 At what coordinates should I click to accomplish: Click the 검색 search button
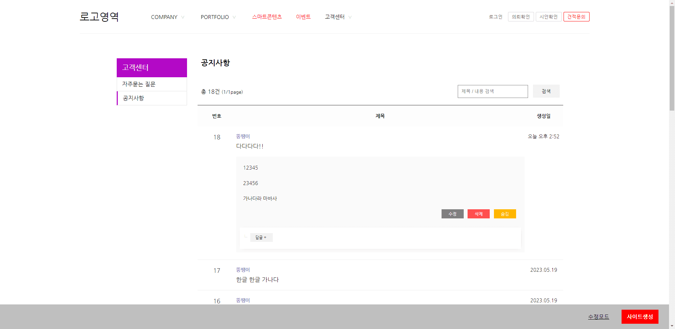(x=546, y=91)
